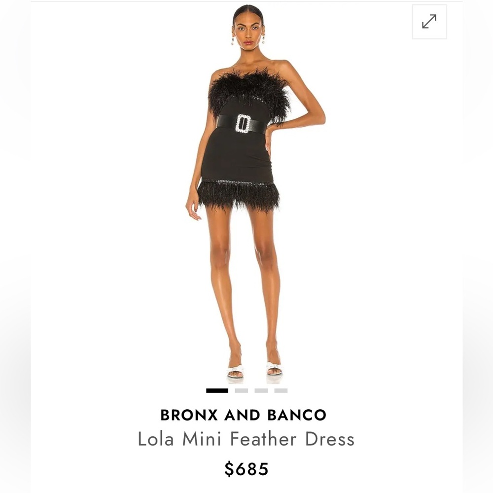The image size is (493, 493).
Task: Click the word Feather in the product title
Action: [x=263, y=439]
